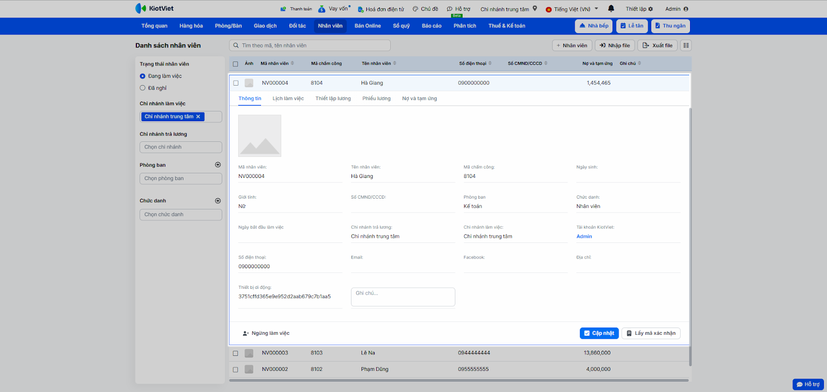Remove the Chi nhánh trung tâm filter tag
This screenshot has height=392, width=827.
198,117
